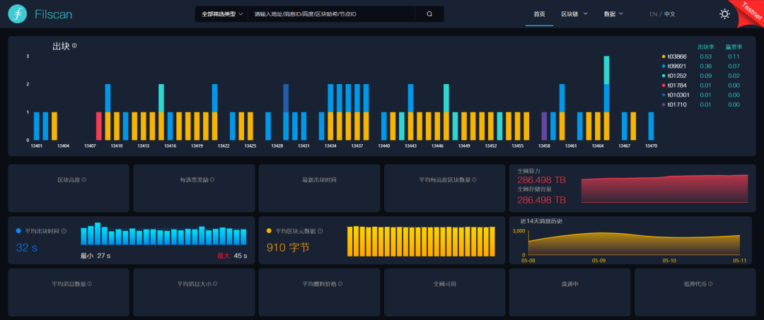This screenshot has height=320, width=764.
Task: Open the 区块高度 card
Action: pos(69,188)
